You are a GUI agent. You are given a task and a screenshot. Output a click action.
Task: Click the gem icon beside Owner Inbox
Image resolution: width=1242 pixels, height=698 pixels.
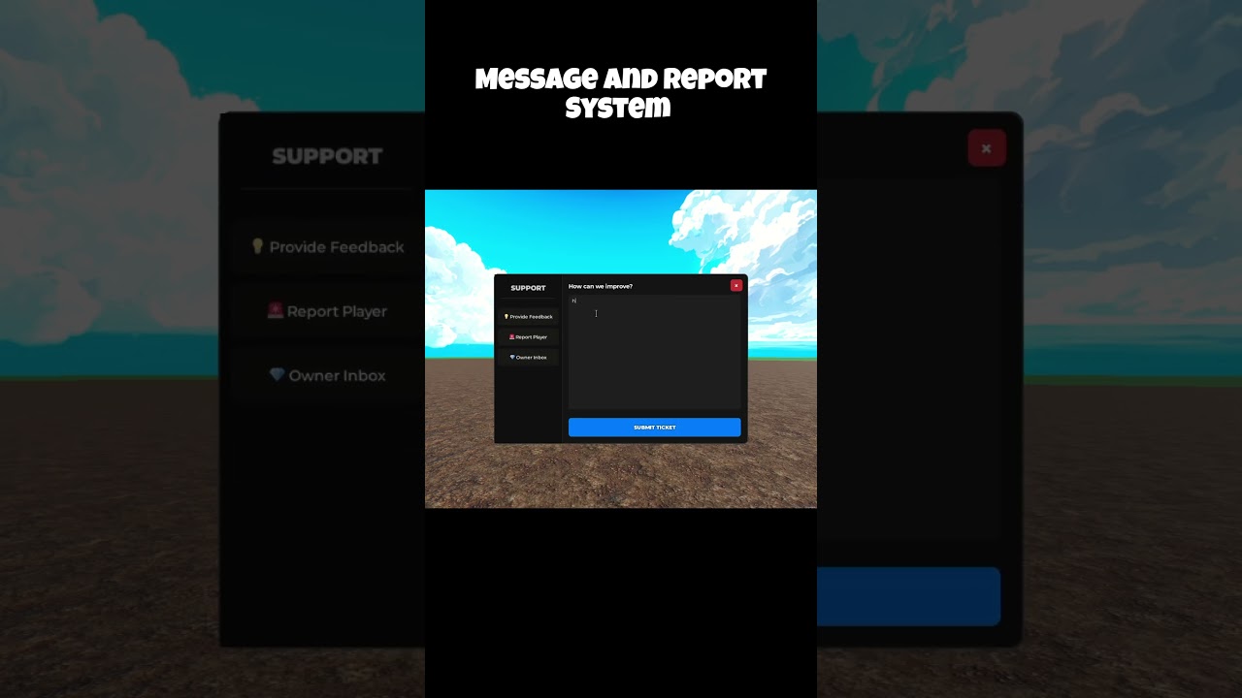tap(512, 358)
